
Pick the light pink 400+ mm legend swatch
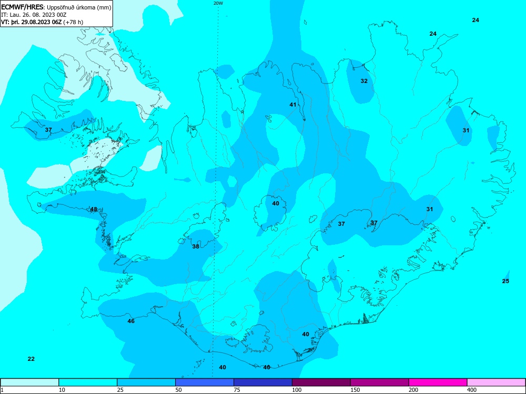click(496, 382)
